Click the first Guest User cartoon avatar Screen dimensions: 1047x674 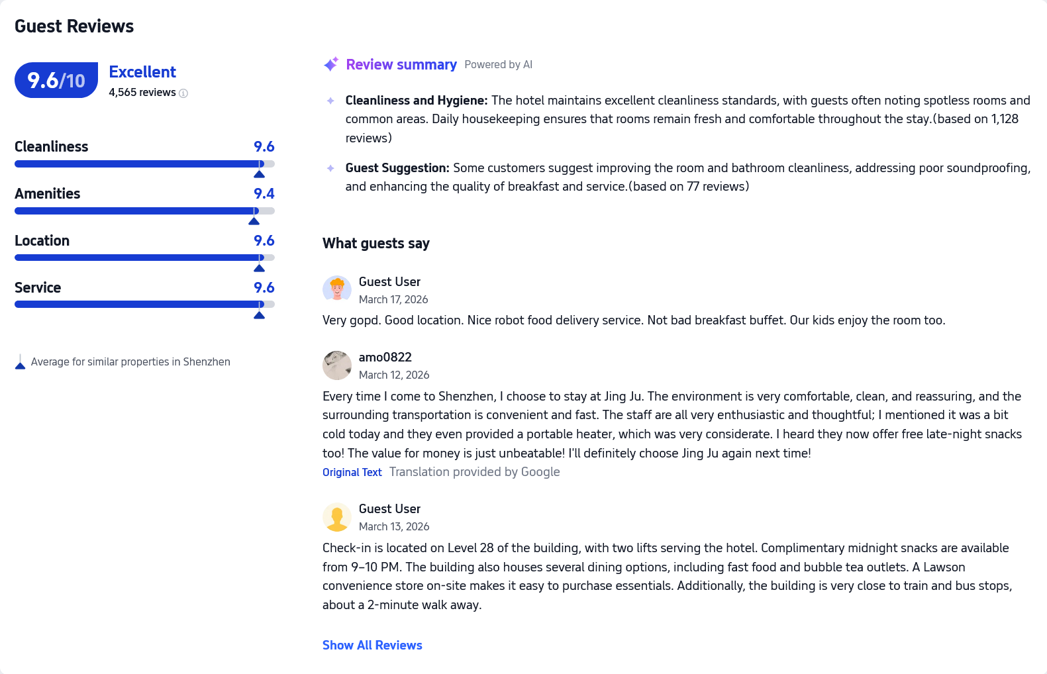pyautogui.click(x=336, y=289)
